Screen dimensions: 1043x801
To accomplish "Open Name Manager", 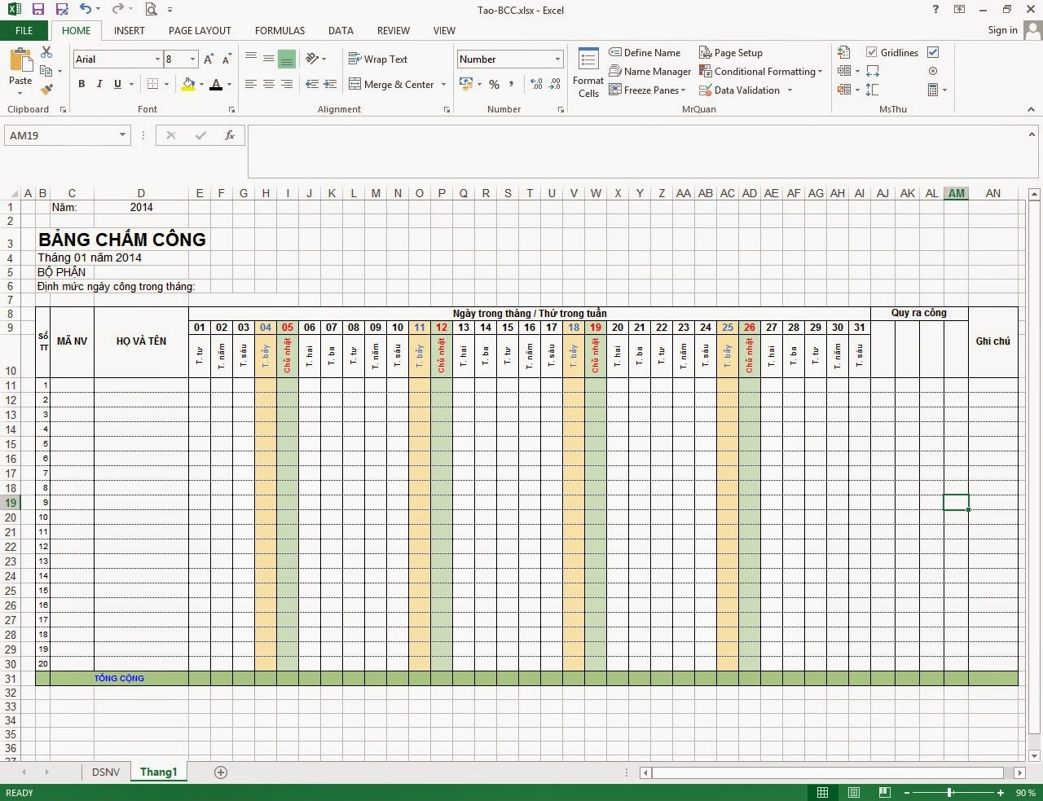I will 650,71.
